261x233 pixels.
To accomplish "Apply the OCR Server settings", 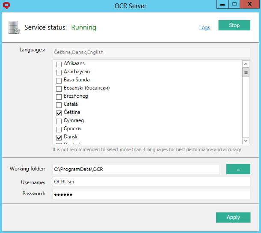I will (233, 217).
